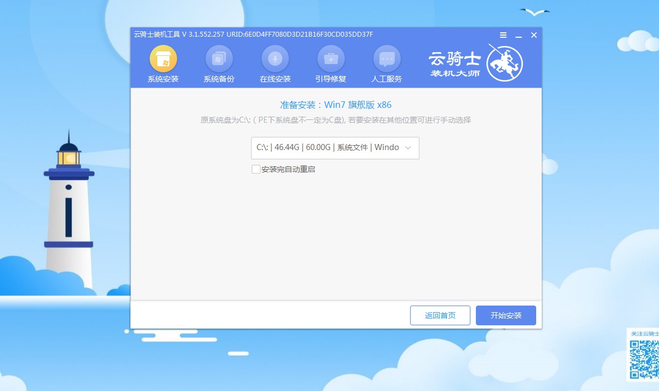Click the 在线安装 tab label
The height and width of the screenshot is (391, 659).
click(275, 79)
